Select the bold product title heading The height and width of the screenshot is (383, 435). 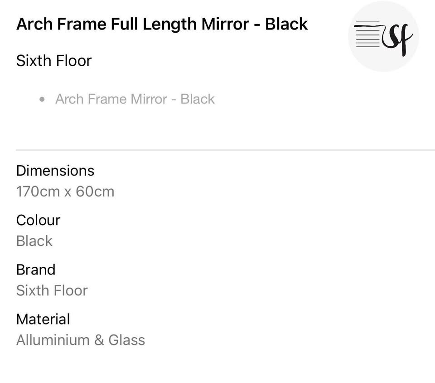point(162,24)
